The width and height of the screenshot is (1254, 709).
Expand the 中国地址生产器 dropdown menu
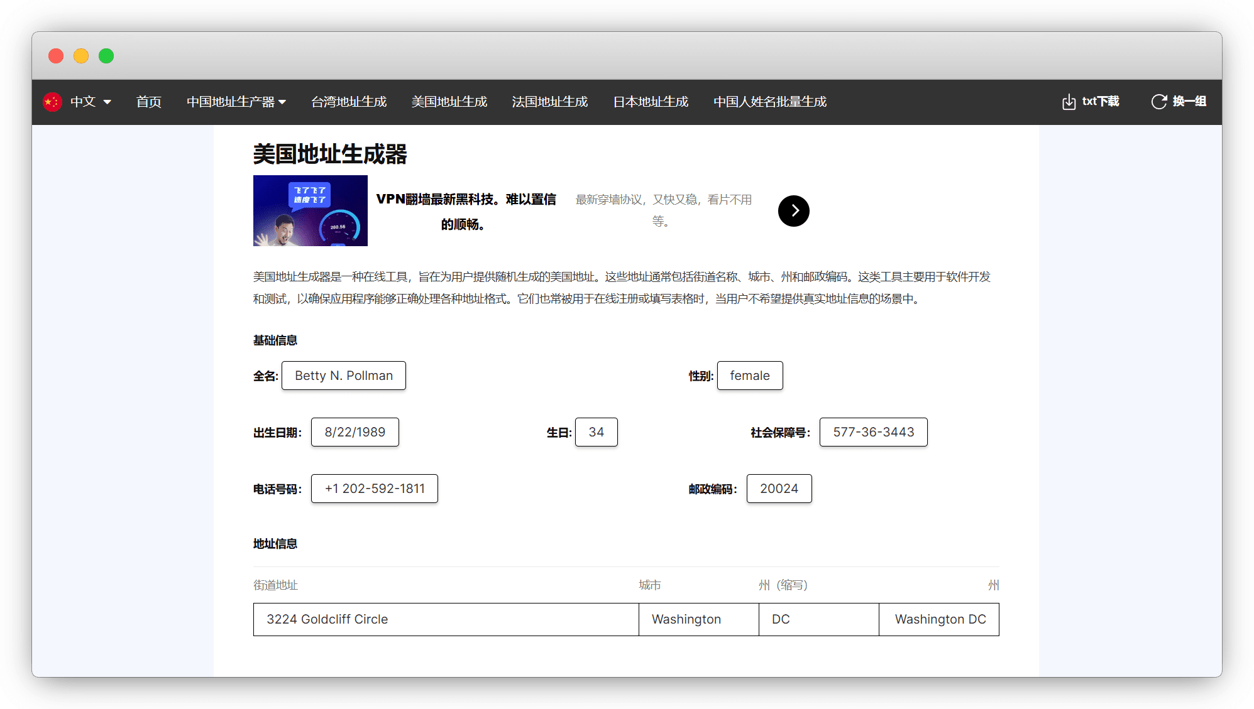236,102
